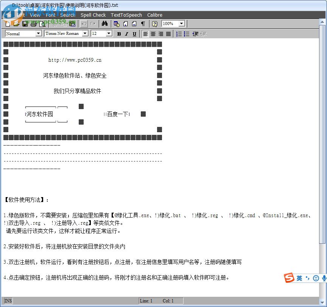Image resolution: width=327 pixels, height=307 pixels.
Task: Open print preview
Action: 42,24
